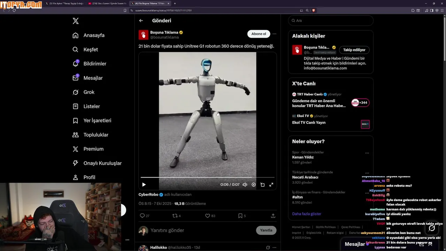Click the Ara search field

(331, 21)
